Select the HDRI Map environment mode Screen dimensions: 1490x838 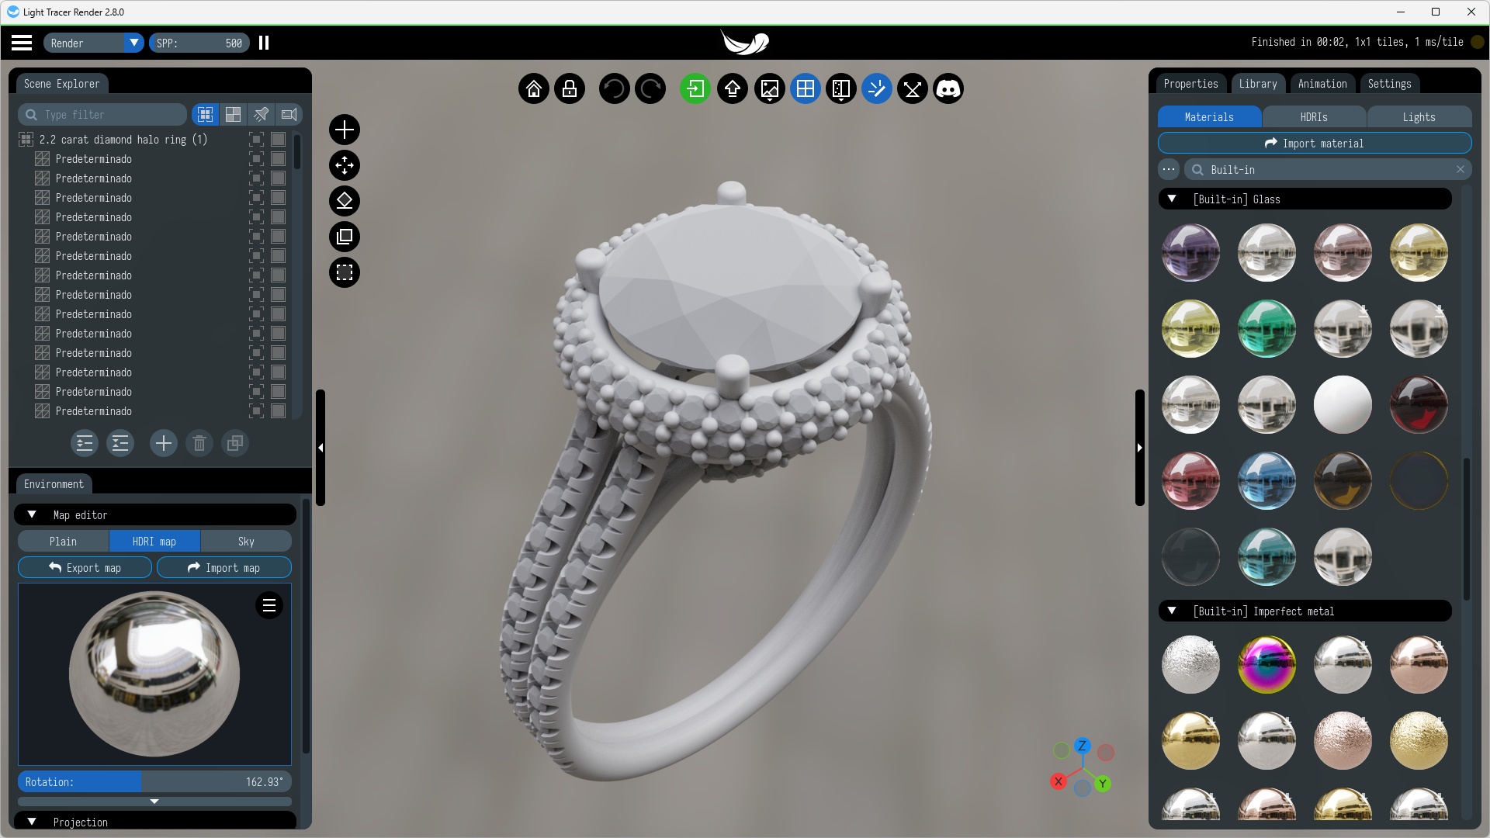[154, 542]
